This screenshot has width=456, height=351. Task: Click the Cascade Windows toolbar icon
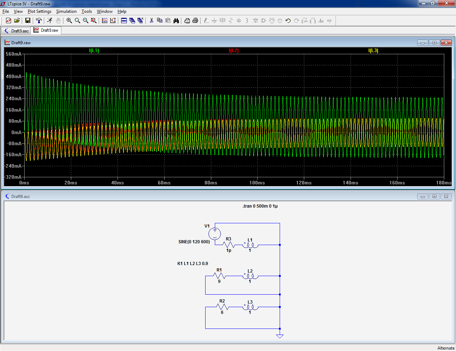coord(132,21)
